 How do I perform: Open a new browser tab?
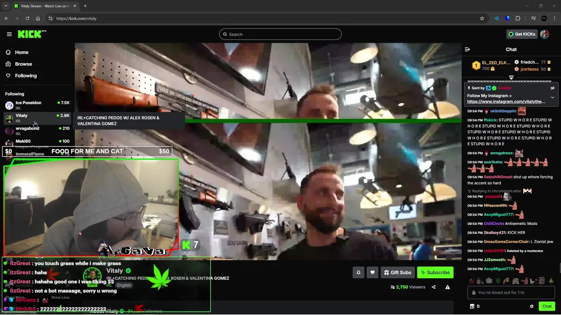[85, 6]
